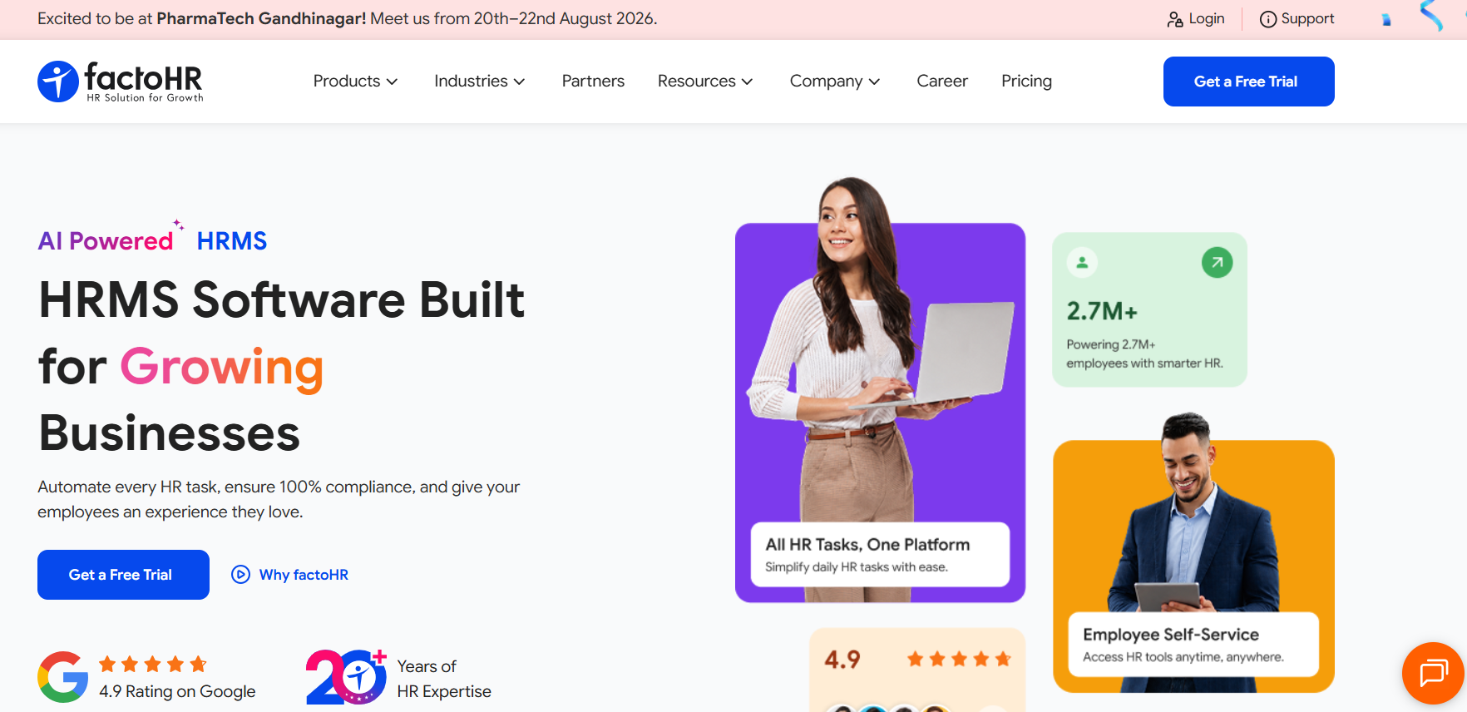
Task: Open the Resources dropdown menu
Action: point(705,82)
